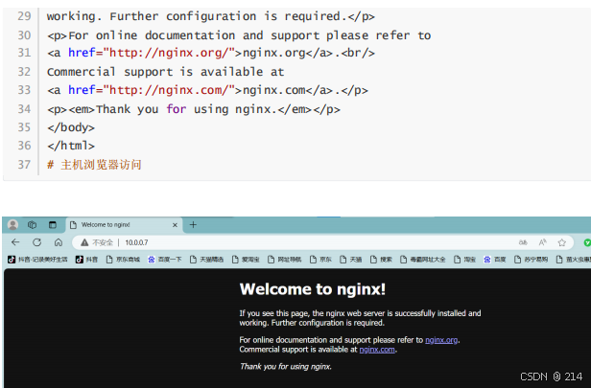Follow the nginx.org link on the page
Viewport: 591px width, 388px height.
[x=441, y=340]
